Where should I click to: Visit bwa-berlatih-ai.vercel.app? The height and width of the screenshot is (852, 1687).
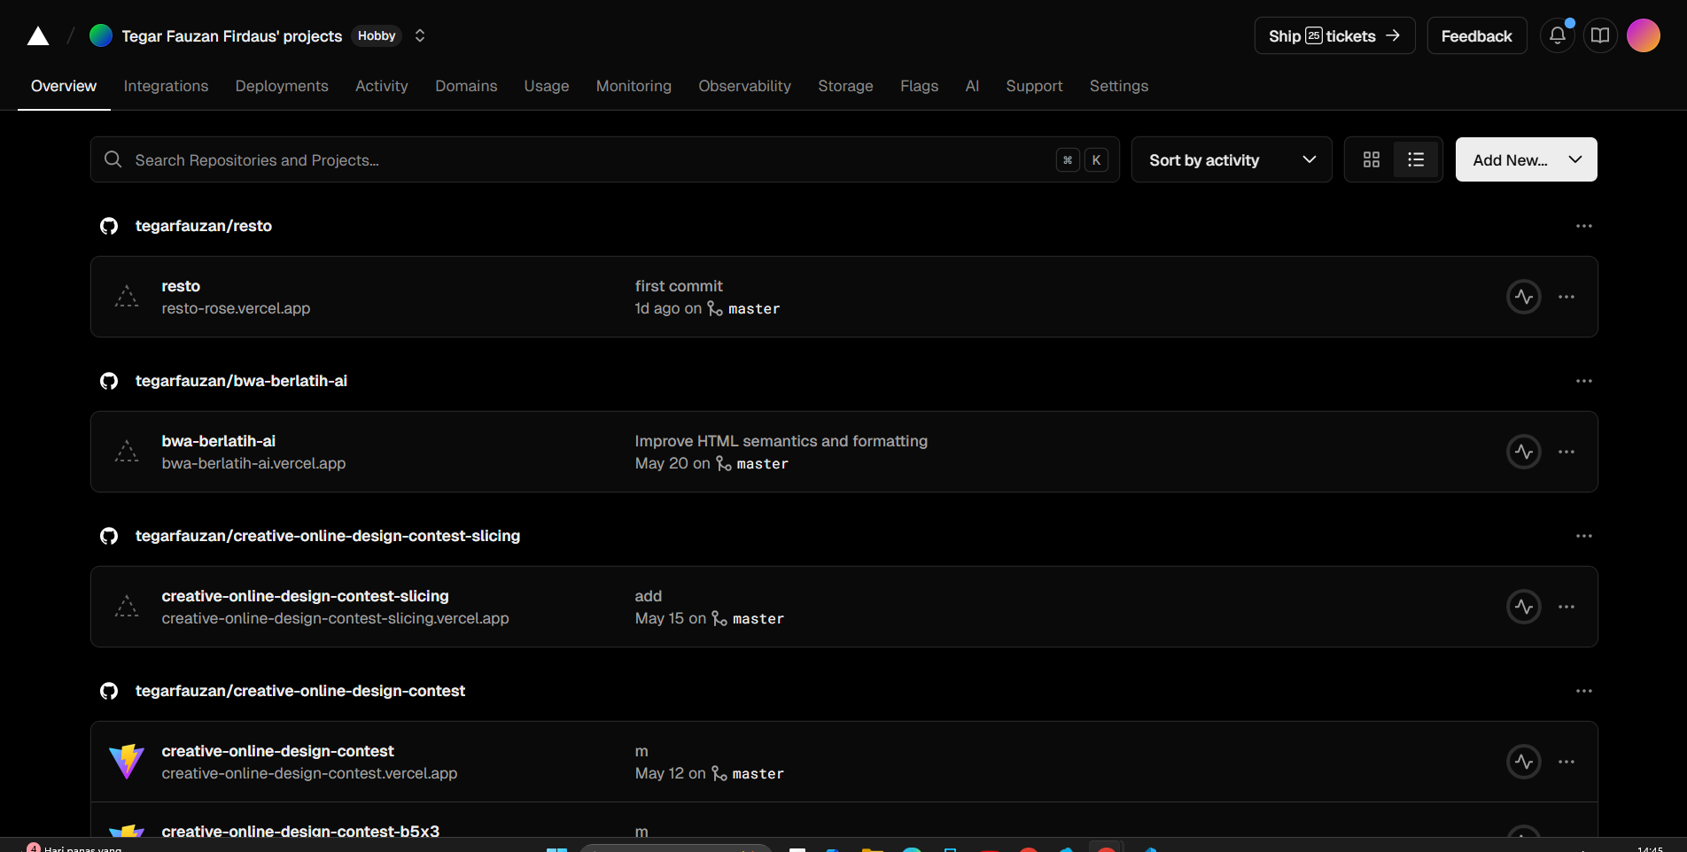[x=253, y=463]
